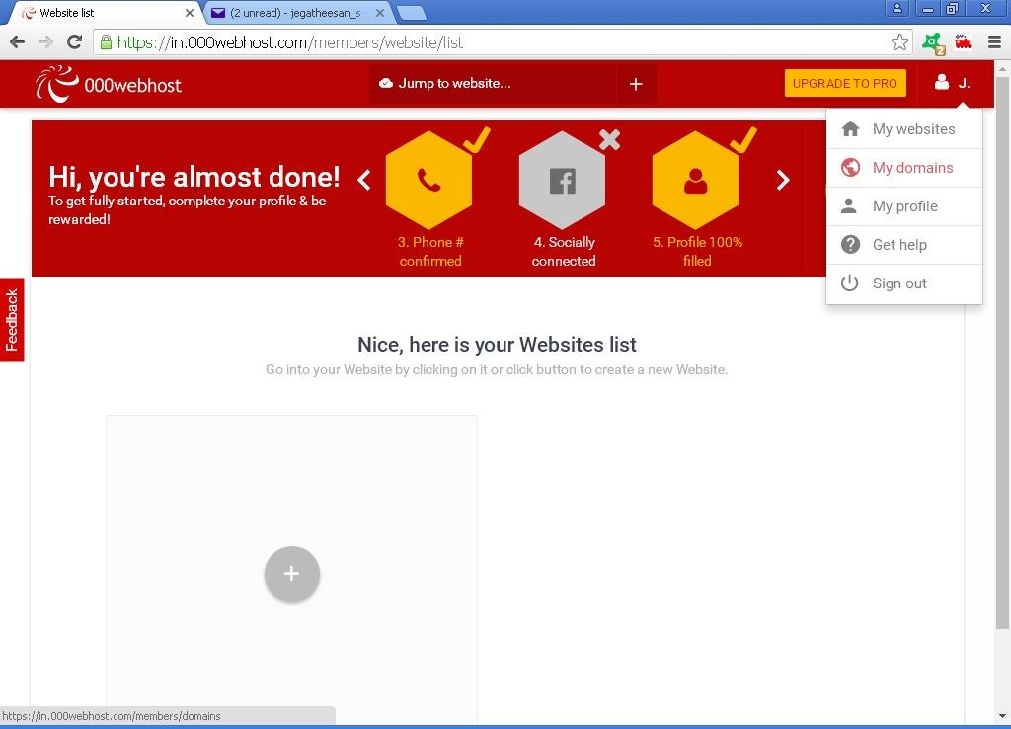Click the UPGRADE TO PRO button
This screenshot has width=1011, height=729.
[x=844, y=84]
